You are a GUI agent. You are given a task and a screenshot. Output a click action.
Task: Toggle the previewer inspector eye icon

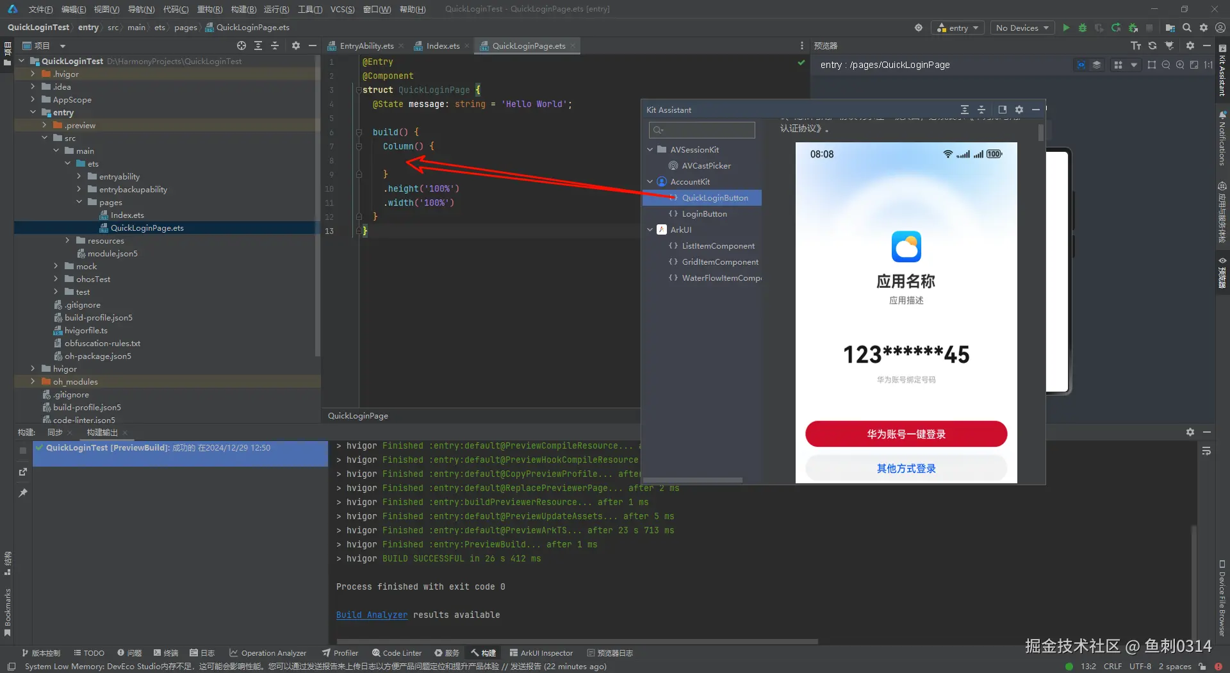pyautogui.click(x=1081, y=65)
